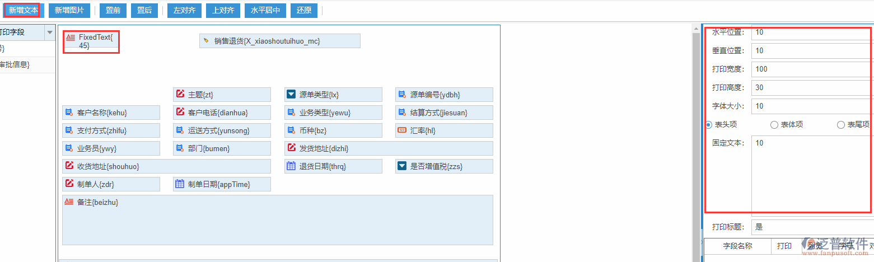Viewport: 874px width, 262px height.
Task: Click icon of 币种{bz} field
Action: (291, 130)
